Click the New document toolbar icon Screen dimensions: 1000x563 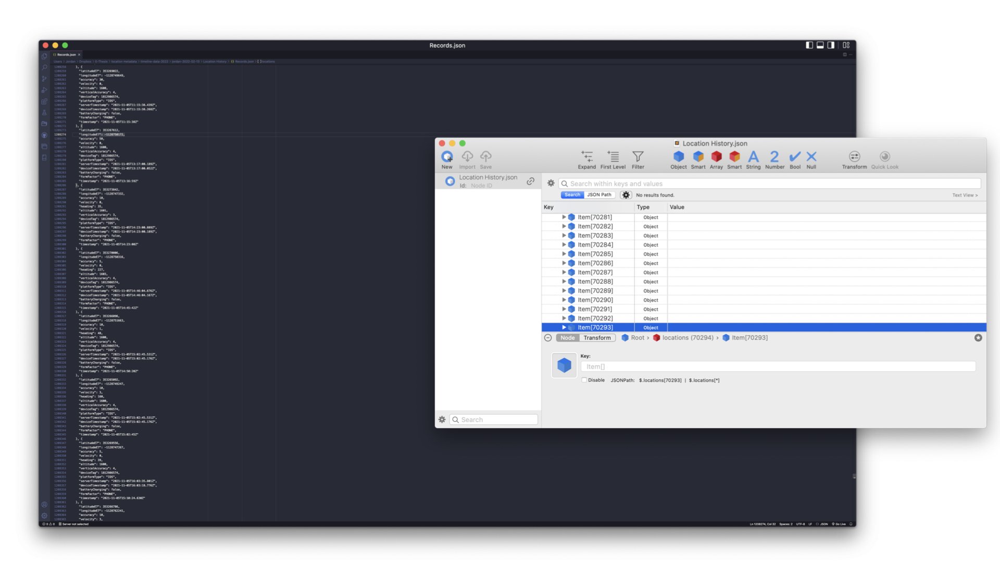click(447, 157)
